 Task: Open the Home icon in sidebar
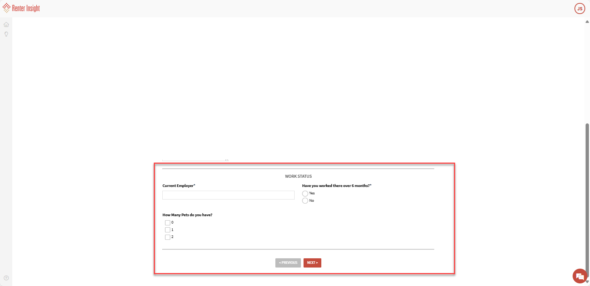(6, 25)
